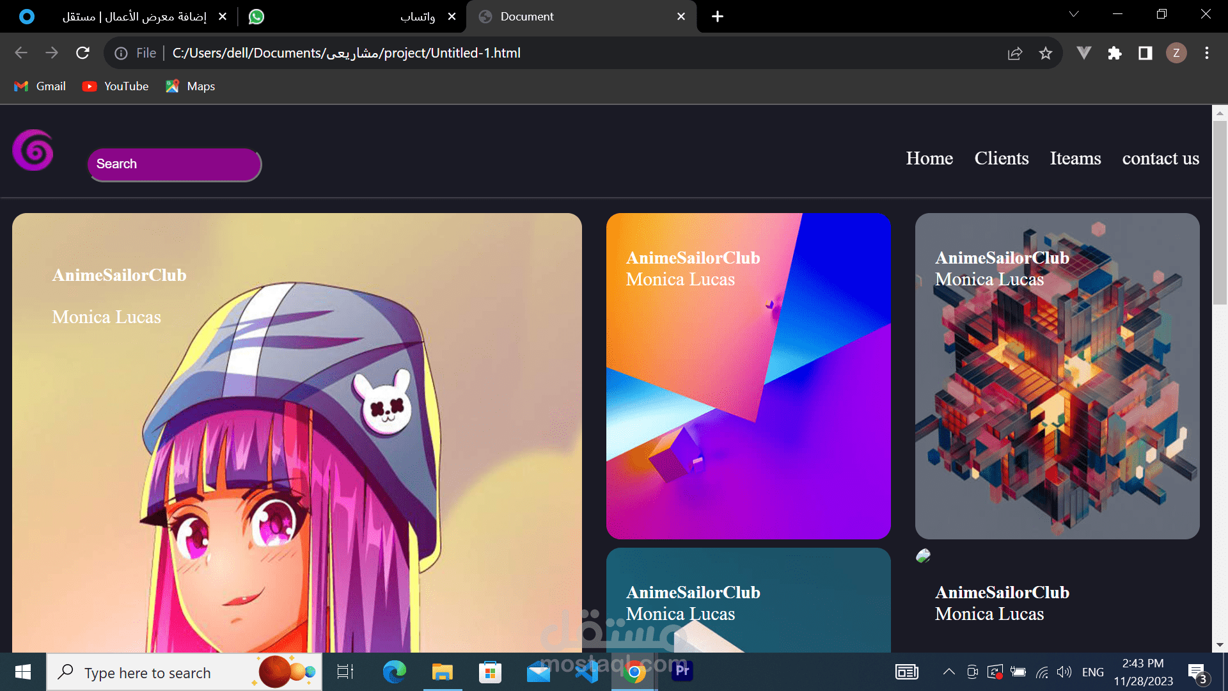Image resolution: width=1228 pixels, height=691 pixels.
Task: Open the V extension icon
Action: click(1084, 53)
